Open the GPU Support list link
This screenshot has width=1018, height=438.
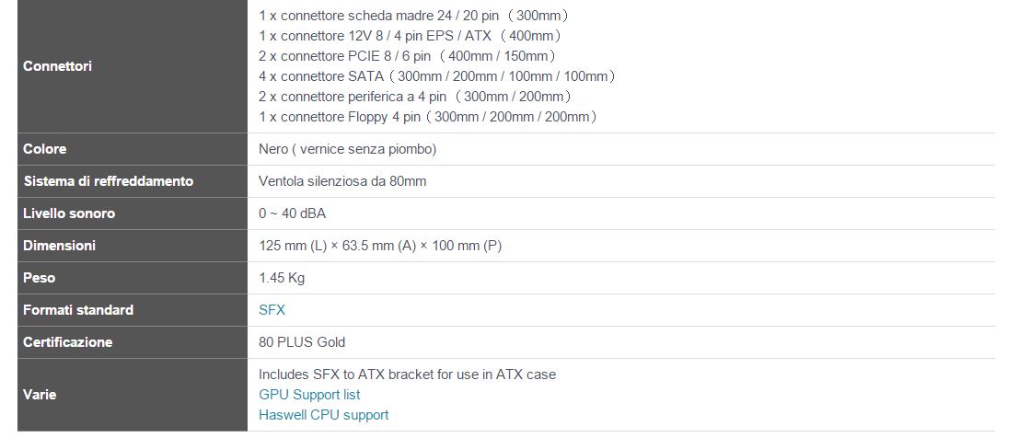pos(309,395)
